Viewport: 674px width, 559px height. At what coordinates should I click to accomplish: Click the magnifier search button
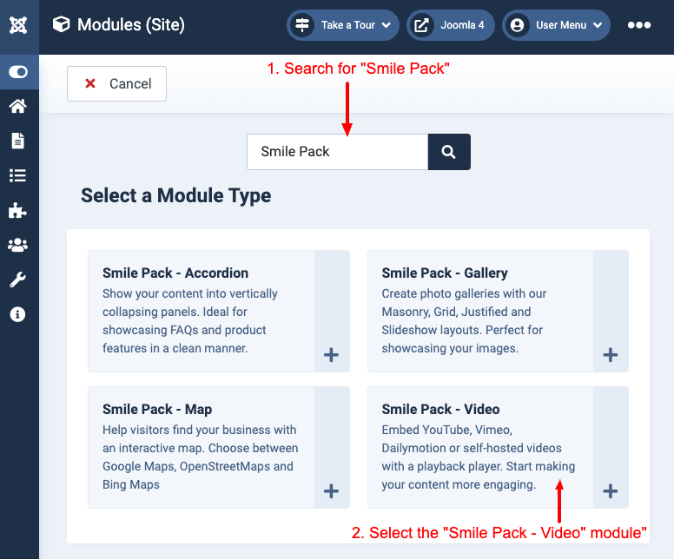click(x=449, y=152)
